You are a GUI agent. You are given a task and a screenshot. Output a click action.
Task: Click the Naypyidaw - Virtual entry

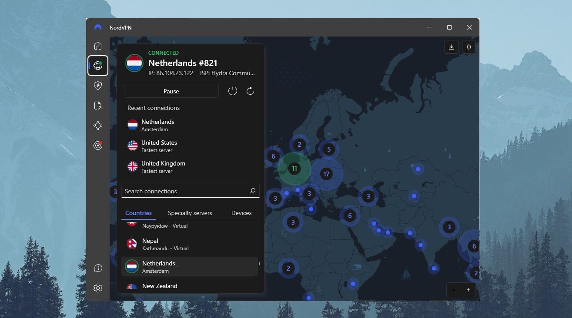point(165,226)
